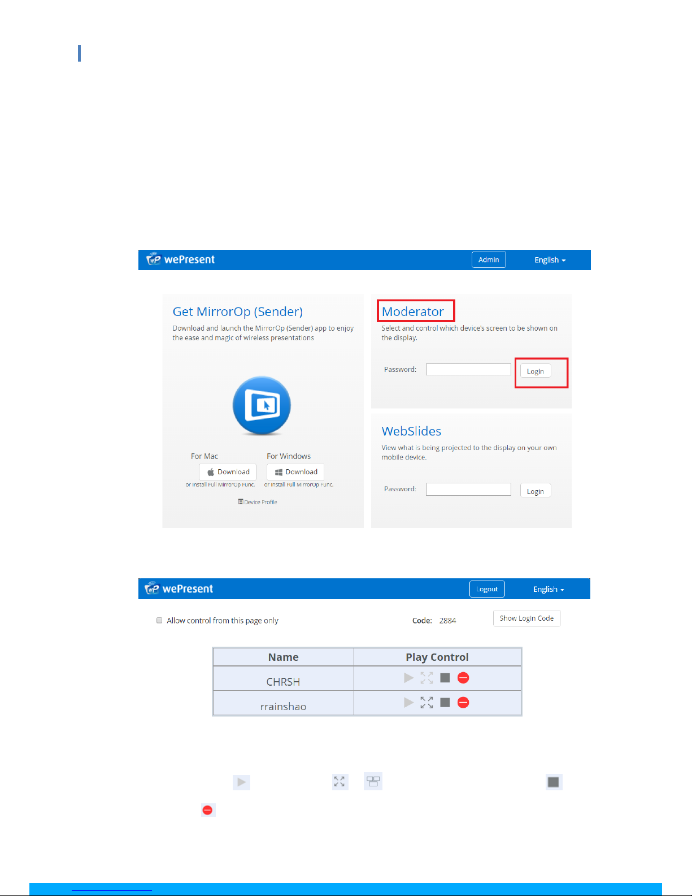
Task: Click the CHRSH name cell
Action: click(x=283, y=678)
